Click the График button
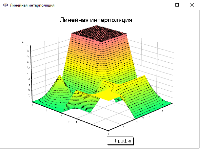Viewport: 200px width, 149px height. (x=120, y=141)
